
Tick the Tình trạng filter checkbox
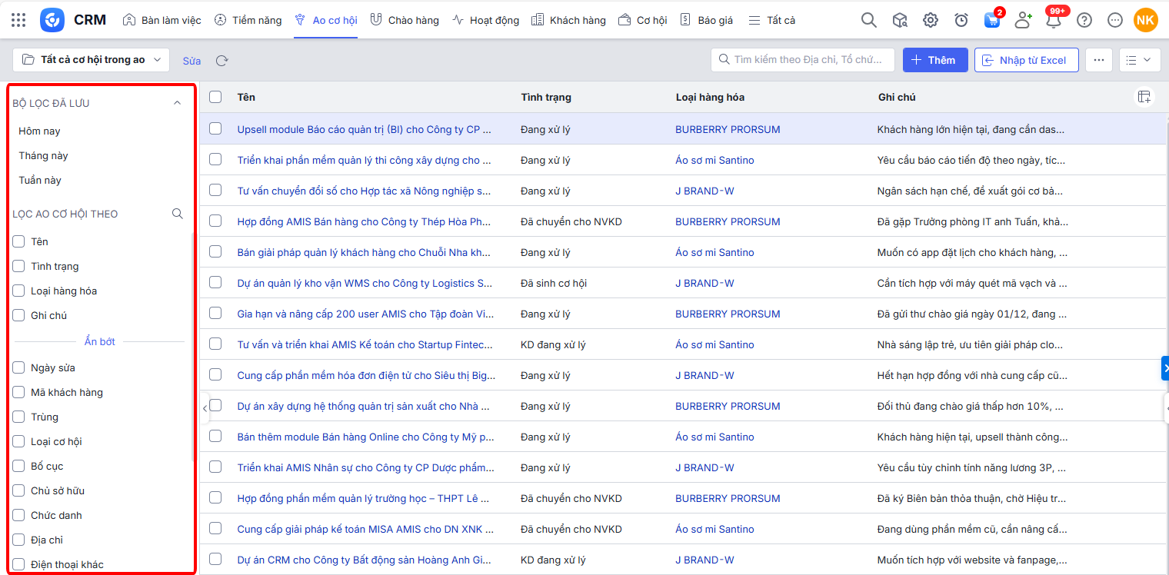tap(19, 266)
